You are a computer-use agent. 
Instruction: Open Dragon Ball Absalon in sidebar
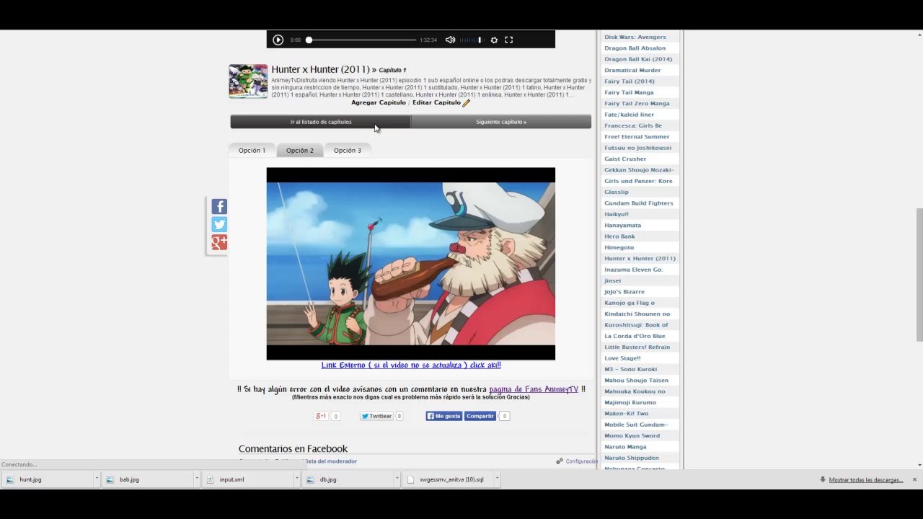pos(635,48)
